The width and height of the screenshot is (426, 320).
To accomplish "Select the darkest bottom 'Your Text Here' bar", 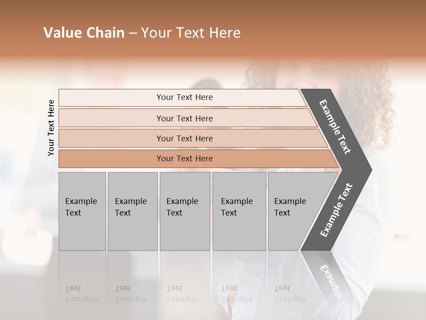I will (184, 159).
